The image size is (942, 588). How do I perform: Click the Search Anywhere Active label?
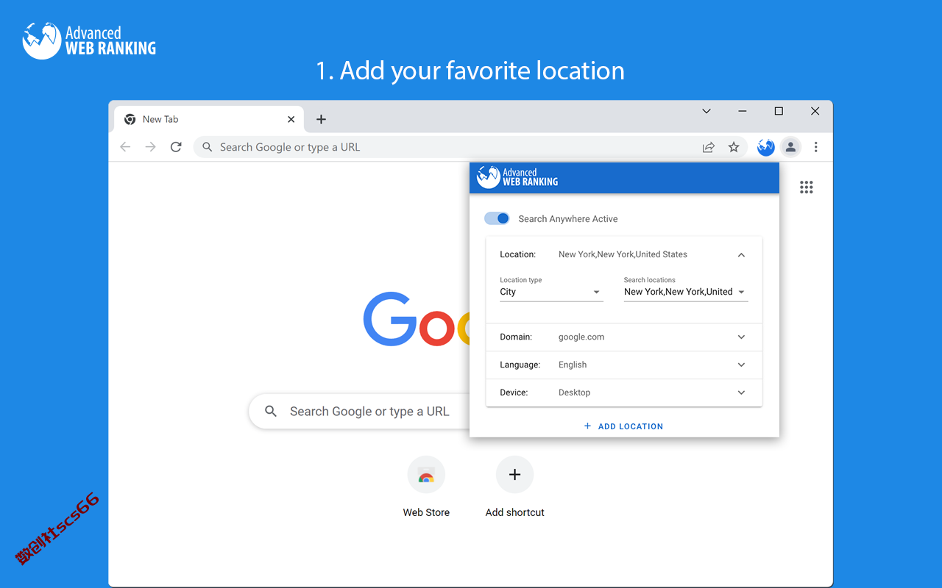[568, 219]
